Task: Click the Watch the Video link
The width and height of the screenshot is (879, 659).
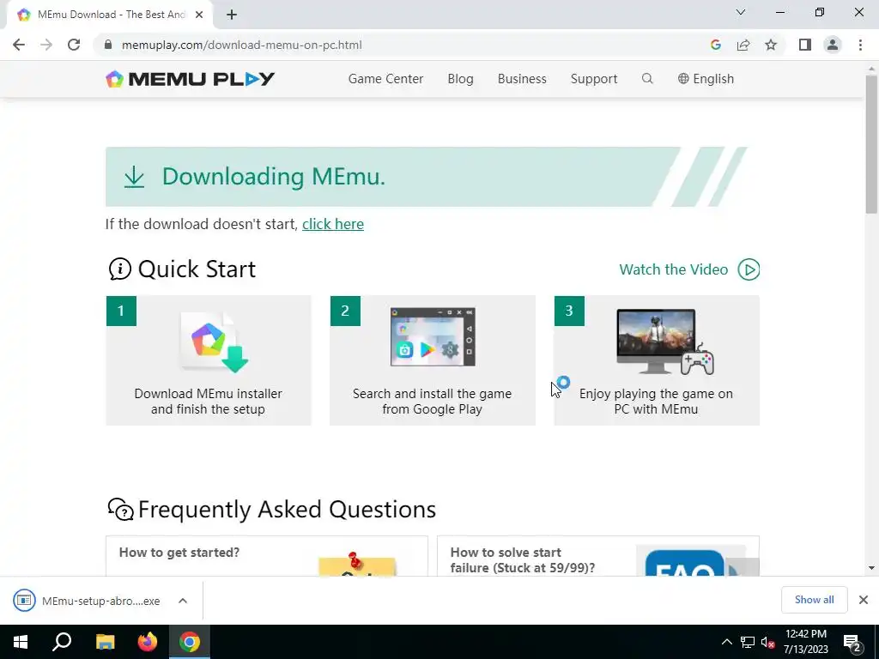Action: [x=673, y=269]
